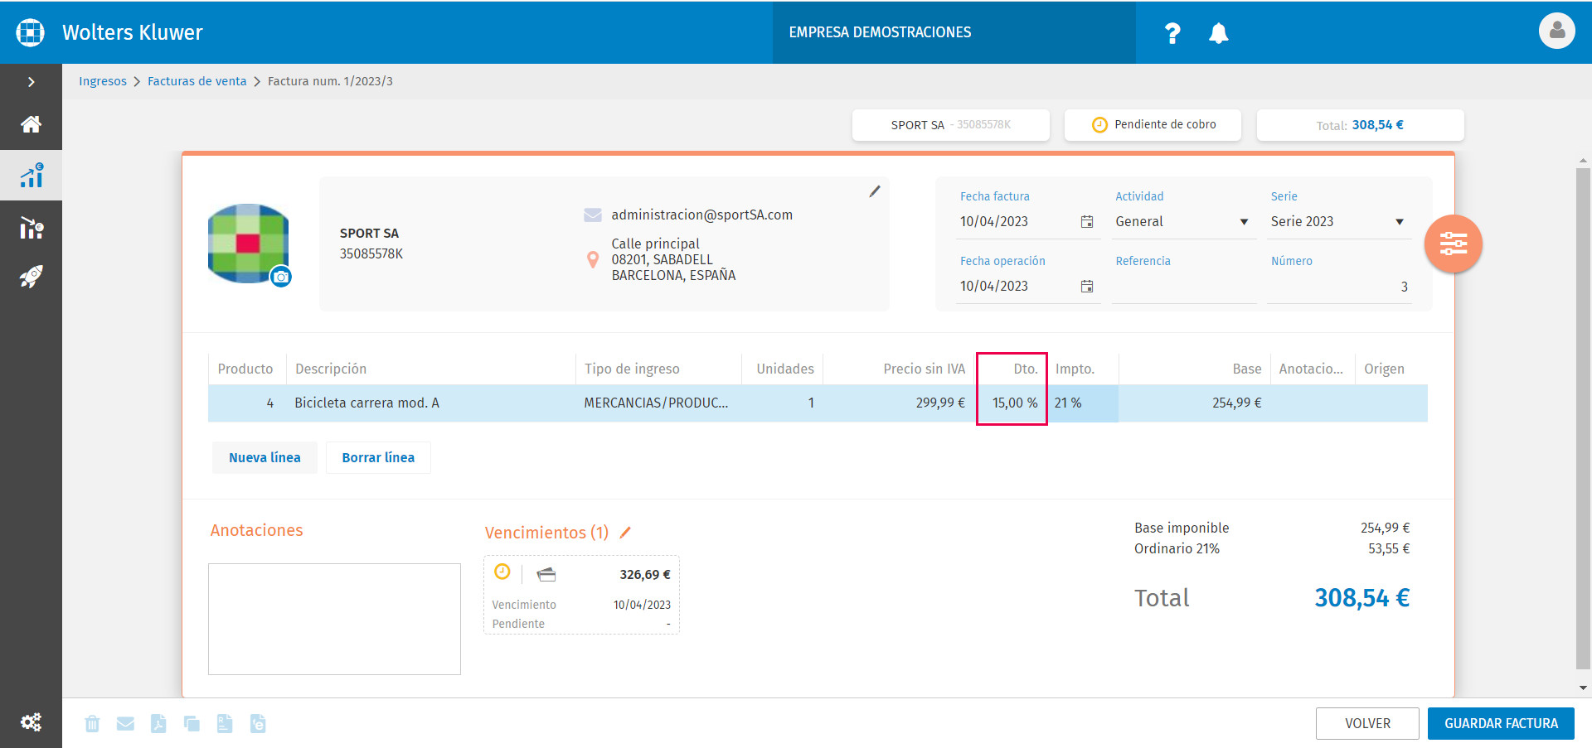Click the Nueva línea button

[265, 457]
